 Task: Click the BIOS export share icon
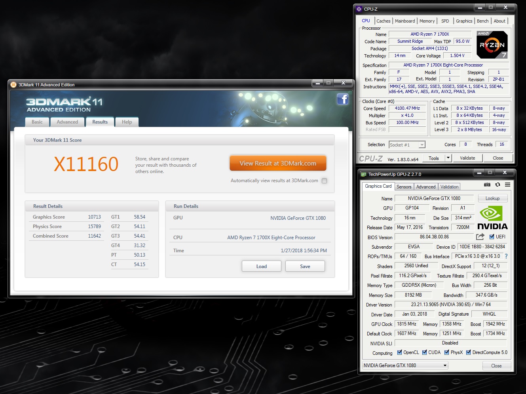coord(480,237)
